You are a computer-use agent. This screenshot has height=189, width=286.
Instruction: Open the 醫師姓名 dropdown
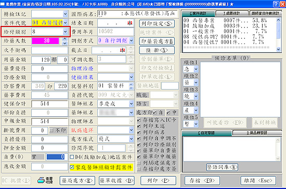(132, 104)
